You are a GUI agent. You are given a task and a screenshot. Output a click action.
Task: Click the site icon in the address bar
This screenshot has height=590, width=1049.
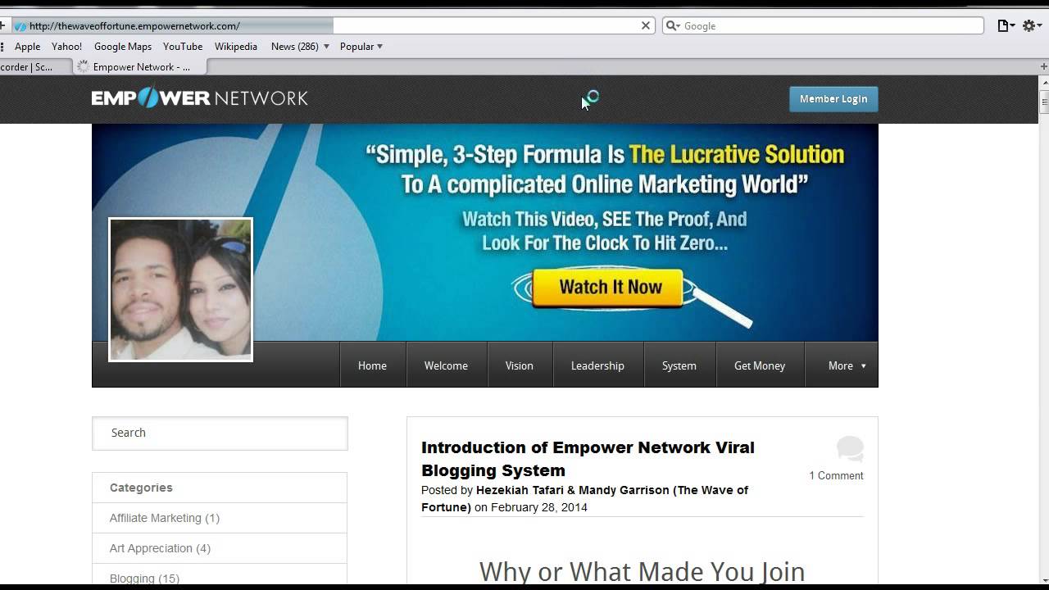click(x=20, y=26)
